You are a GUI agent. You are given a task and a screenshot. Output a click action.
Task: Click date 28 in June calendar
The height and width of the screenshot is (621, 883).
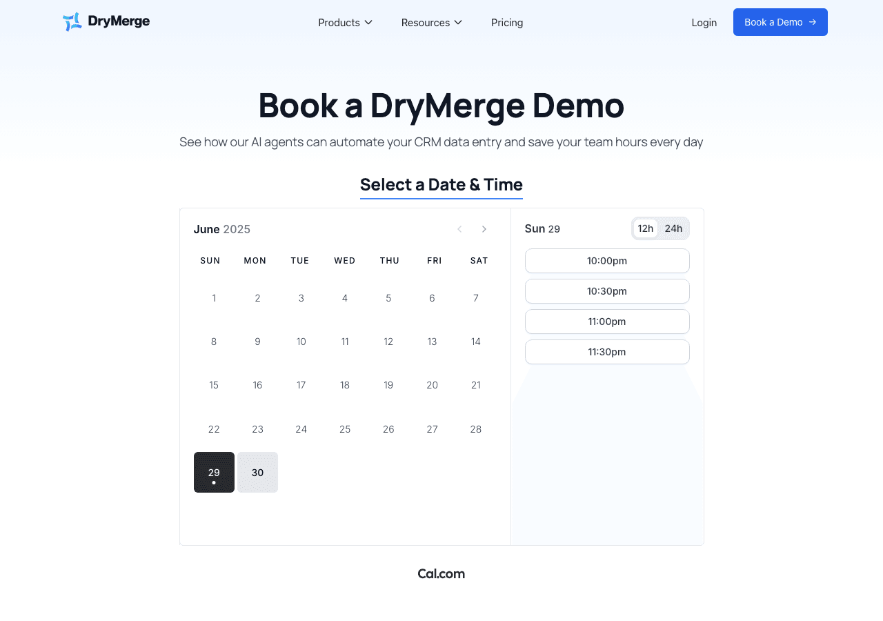tap(476, 429)
